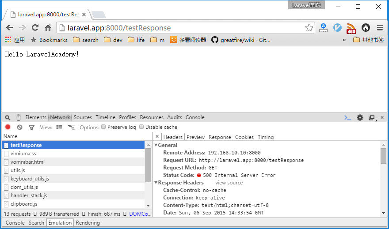Switch to the Resources panel

[x=152, y=117]
